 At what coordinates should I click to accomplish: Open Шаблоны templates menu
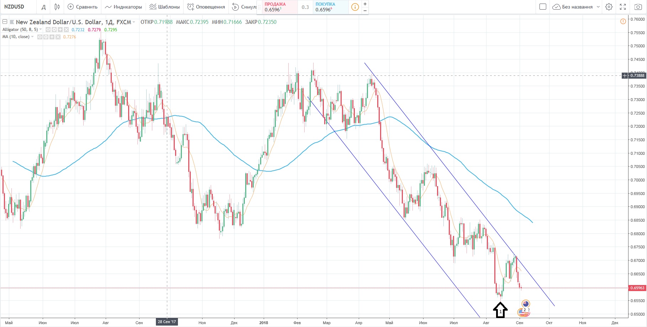164,7
